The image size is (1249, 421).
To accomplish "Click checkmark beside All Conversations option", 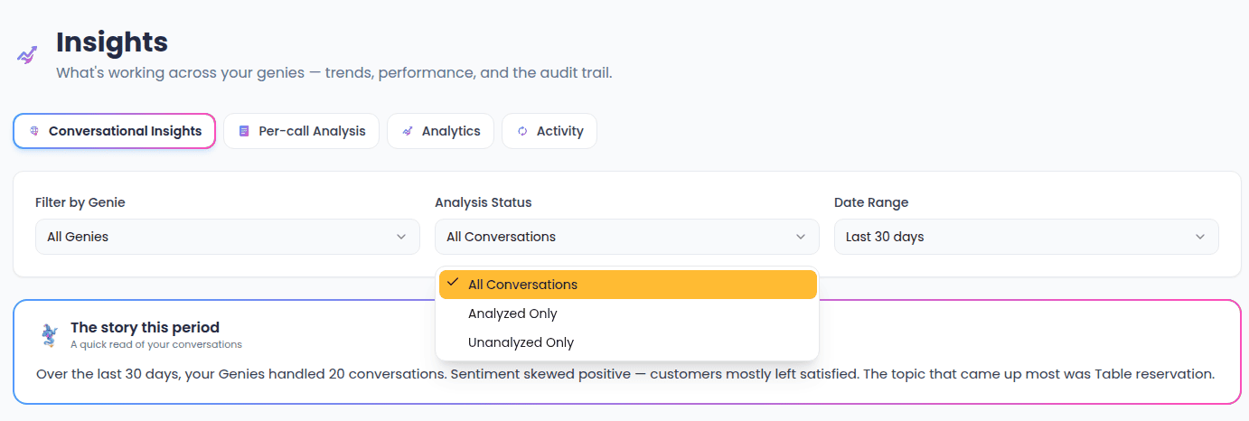I will coord(453,284).
